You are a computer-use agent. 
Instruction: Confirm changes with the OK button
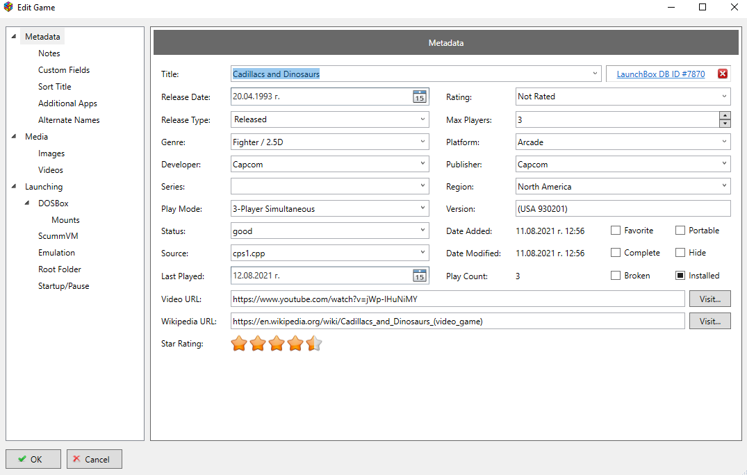pos(33,459)
